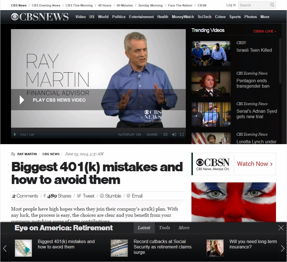Click the Watch Now CBSN button
287x262 pixels.
click(x=255, y=164)
